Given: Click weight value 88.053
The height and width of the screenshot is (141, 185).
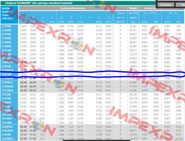Looking at the screenshot, I should pos(133,115).
